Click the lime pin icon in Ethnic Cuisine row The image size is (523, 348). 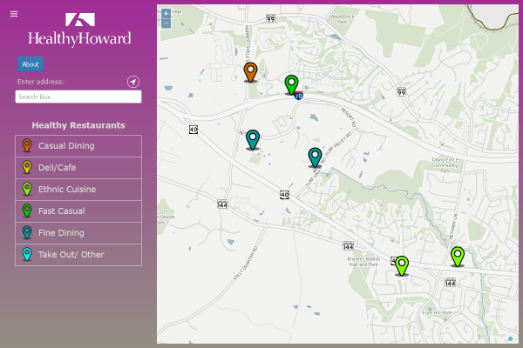(27, 189)
